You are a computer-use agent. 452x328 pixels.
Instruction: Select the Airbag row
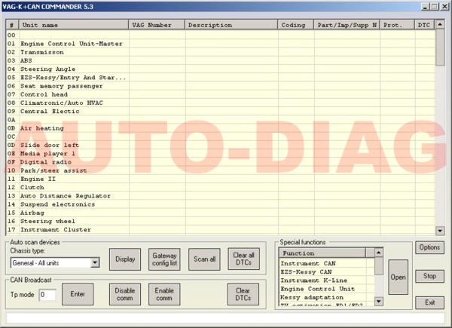point(221,213)
